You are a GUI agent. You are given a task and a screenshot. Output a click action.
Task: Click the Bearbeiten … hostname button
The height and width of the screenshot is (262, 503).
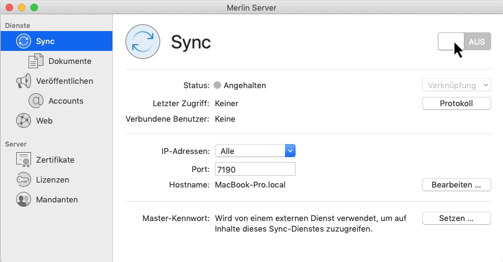456,185
